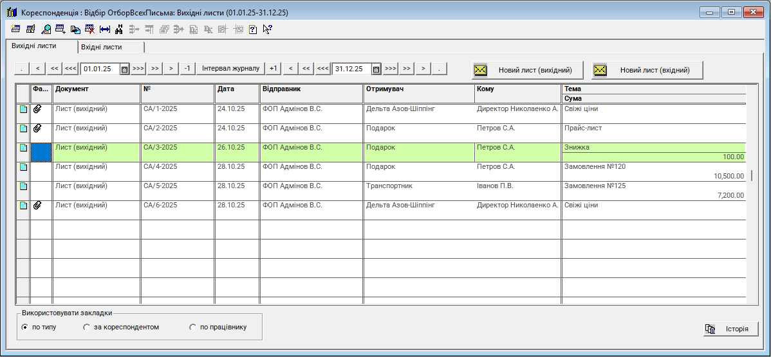Open the 'Історія' button
The height and width of the screenshot is (357, 771).
pos(730,329)
